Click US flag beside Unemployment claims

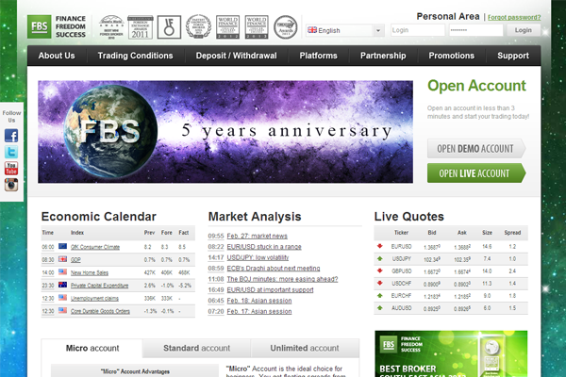63,298
